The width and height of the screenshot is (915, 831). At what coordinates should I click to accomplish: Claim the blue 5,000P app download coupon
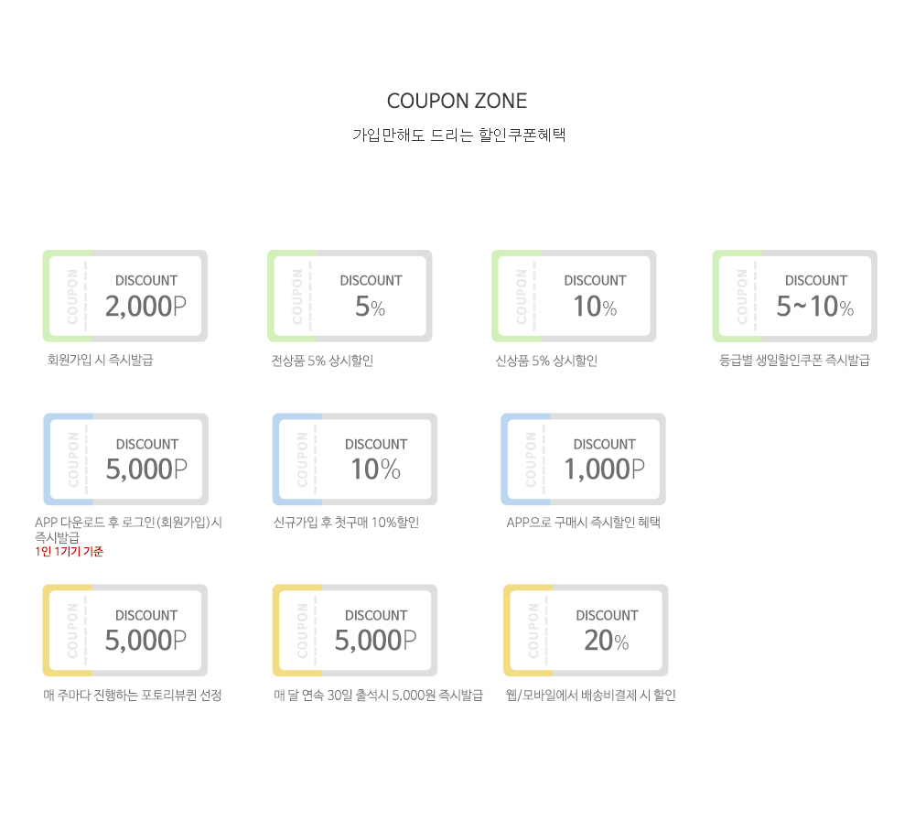point(125,459)
